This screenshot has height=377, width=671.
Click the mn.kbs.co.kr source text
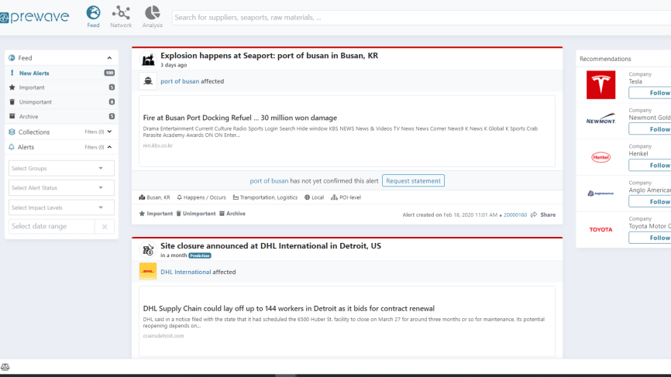tap(158, 146)
